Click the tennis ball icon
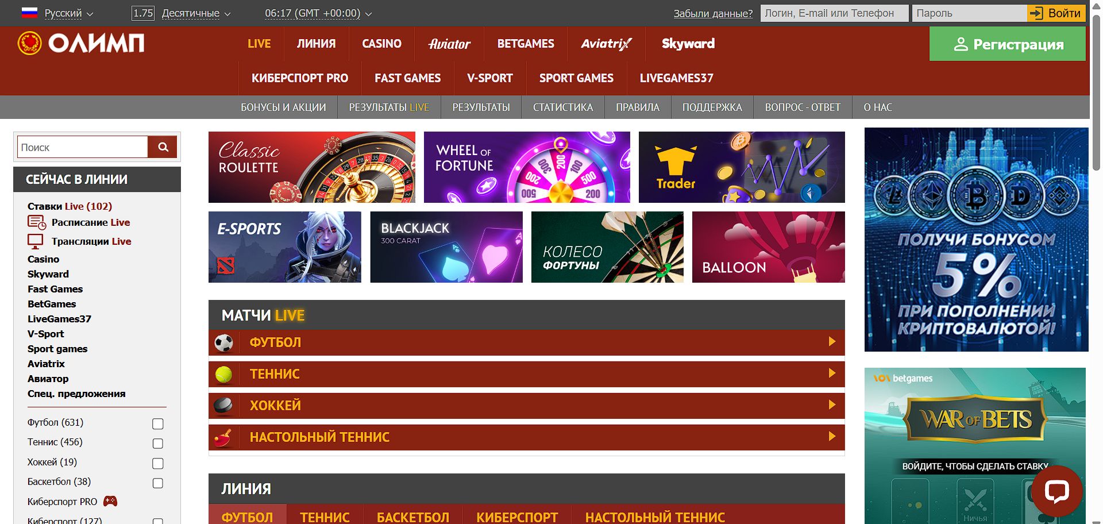 (225, 373)
